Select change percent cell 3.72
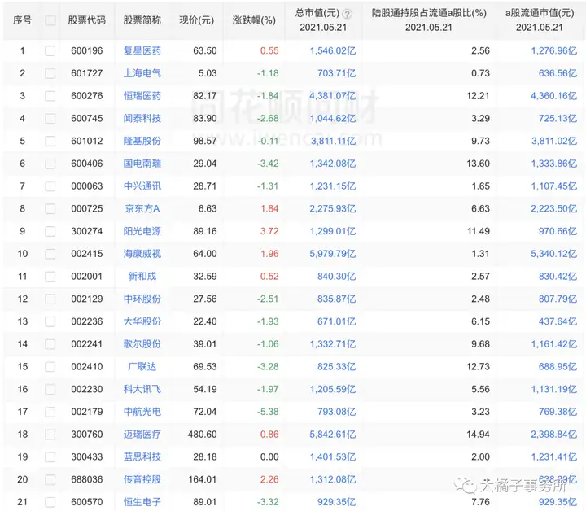The width and height of the screenshot is (586, 511). click(269, 231)
